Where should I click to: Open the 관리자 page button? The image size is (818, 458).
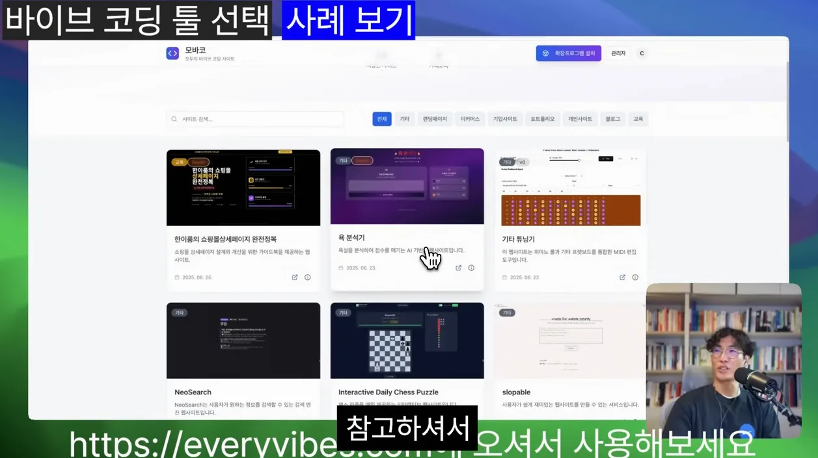(618, 53)
